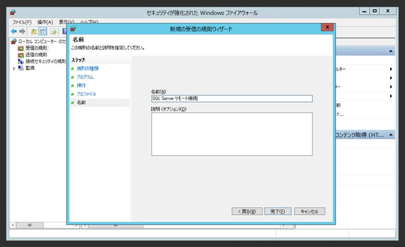Open the ヘルプ(H) menu
Image resolution: width=405 pixels, height=247 pixels.
(89, 22)
